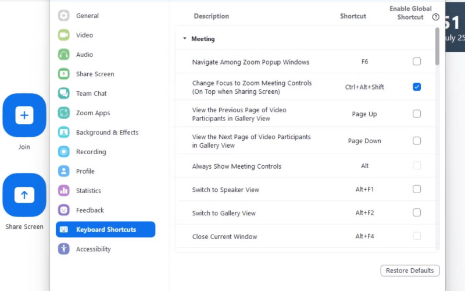Click 'Always Show Meeting Controls' description
Image resolution: width=465 pixels, height=291 pixels.
237,166
